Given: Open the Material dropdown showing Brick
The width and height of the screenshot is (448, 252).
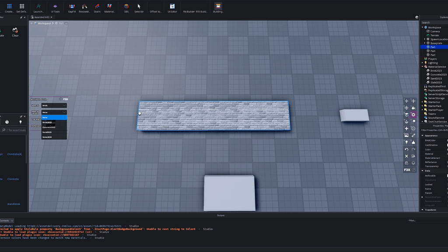Looking at the screenshot, I should coord(54,105).
